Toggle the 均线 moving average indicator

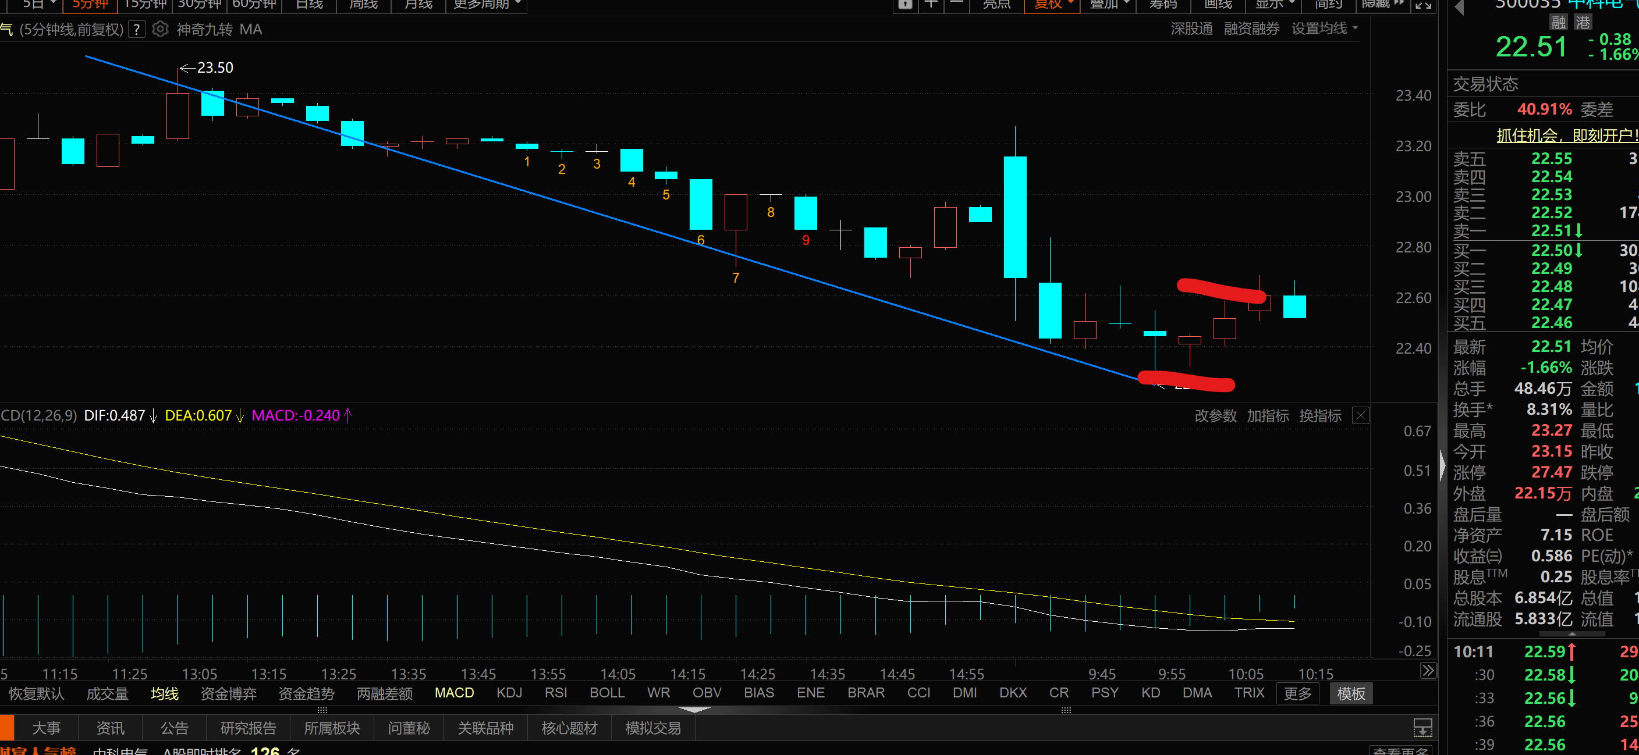click(164, 693)
